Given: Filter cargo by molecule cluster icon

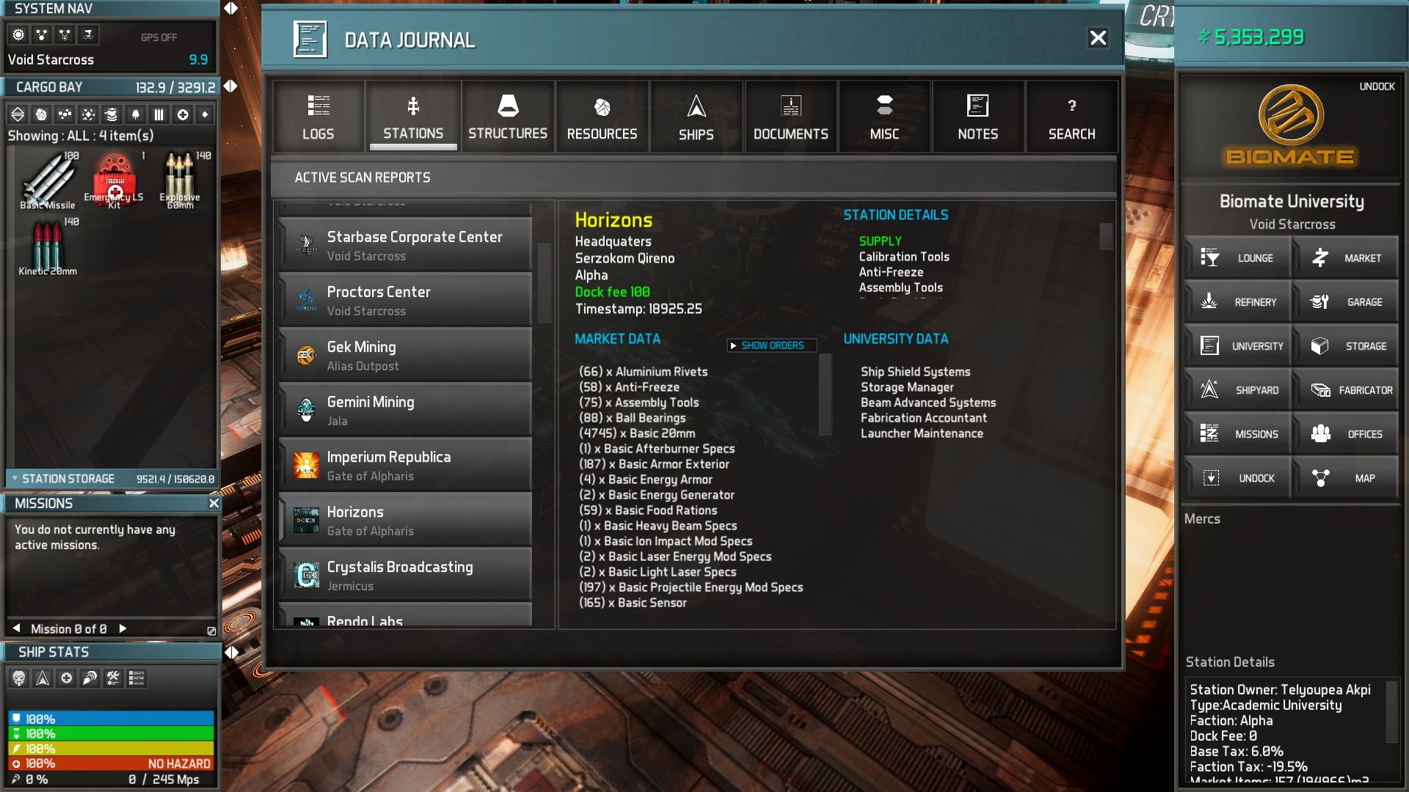Looking at the screenshot, I should coord(65,114).
